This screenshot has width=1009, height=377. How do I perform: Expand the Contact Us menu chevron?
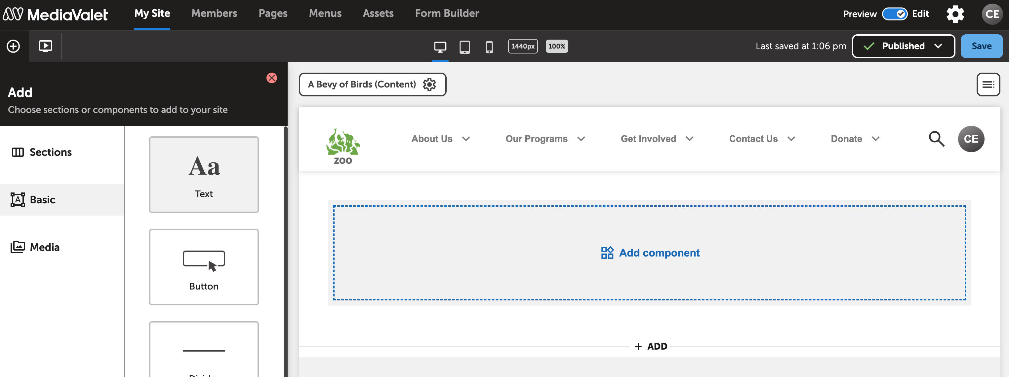(x=791, y=139)
